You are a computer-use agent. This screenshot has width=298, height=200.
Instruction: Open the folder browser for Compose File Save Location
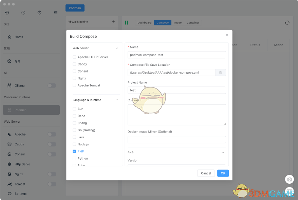tap(221, 72)
